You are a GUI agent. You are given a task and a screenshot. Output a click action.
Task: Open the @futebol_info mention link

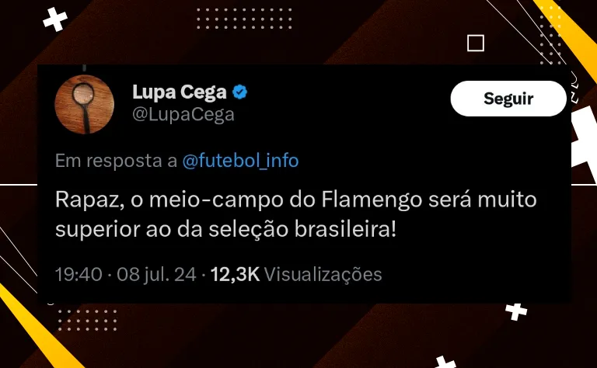click(x=241, y=161)
